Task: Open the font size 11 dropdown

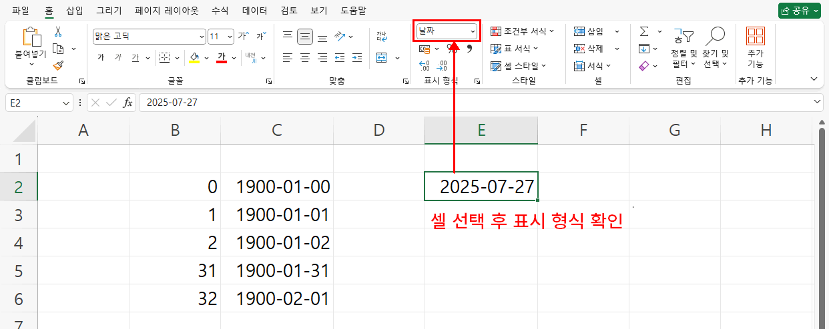Action: click(x=230, y=36)
